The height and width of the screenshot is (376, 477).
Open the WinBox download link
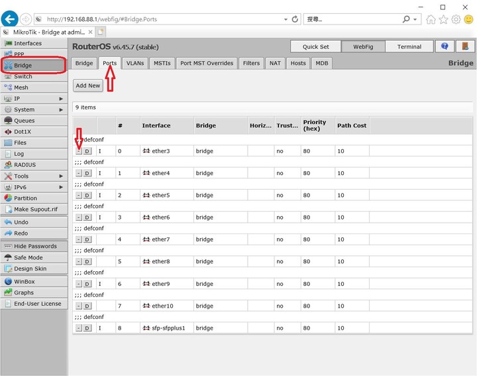(x=34, y=281)
